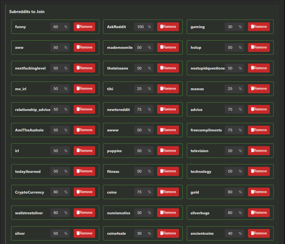Remove ancientcoins subreddit

pos(259,233)
